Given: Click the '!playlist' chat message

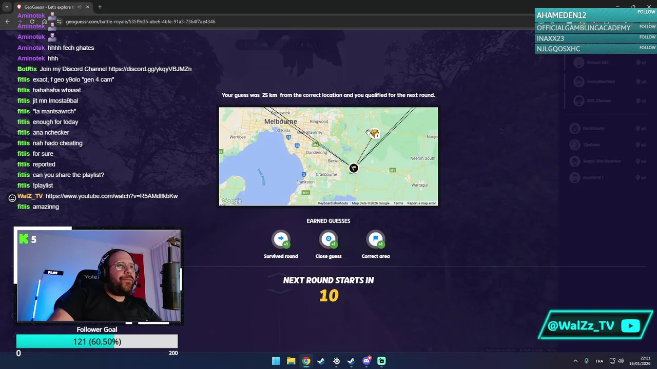Looking at the screenshot, I should point(43,185).
